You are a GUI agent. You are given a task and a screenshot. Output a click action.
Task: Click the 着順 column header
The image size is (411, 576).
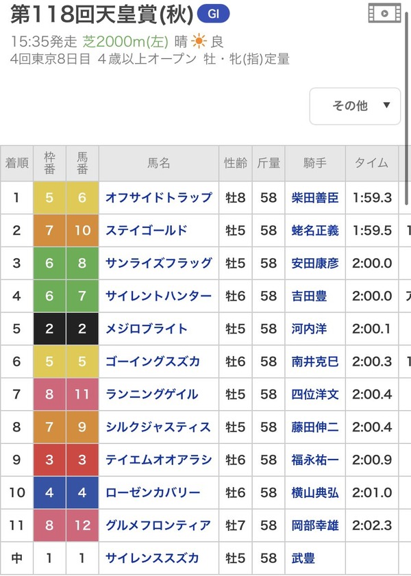click(16, 163)
